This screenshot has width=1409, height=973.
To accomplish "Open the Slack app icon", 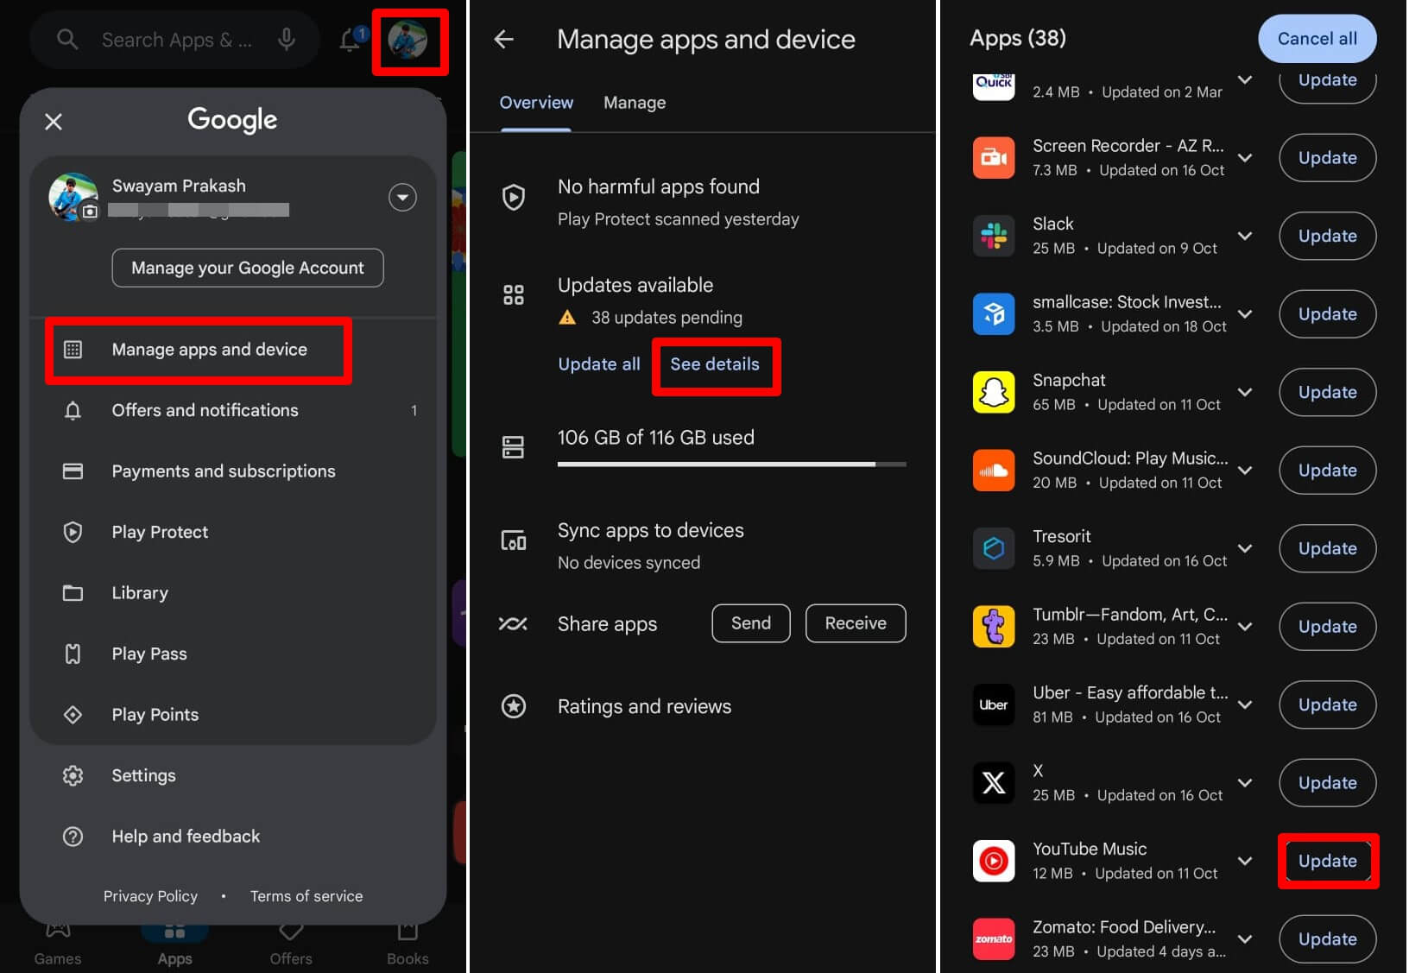I will coord(994,236).
